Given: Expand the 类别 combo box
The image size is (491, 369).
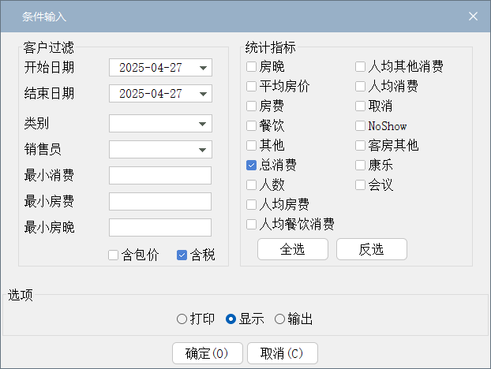Looking at the screenshot, I should pos(160,124).
